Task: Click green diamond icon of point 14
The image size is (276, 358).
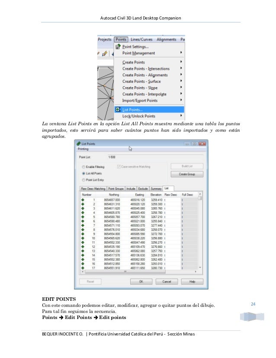Action: [83, 255]
